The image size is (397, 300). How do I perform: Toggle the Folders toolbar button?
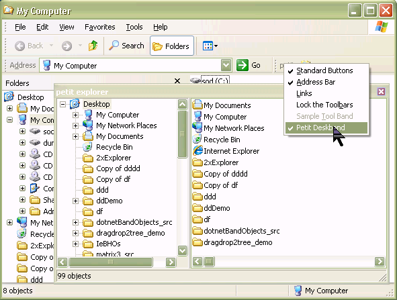[x=172, y=46]
